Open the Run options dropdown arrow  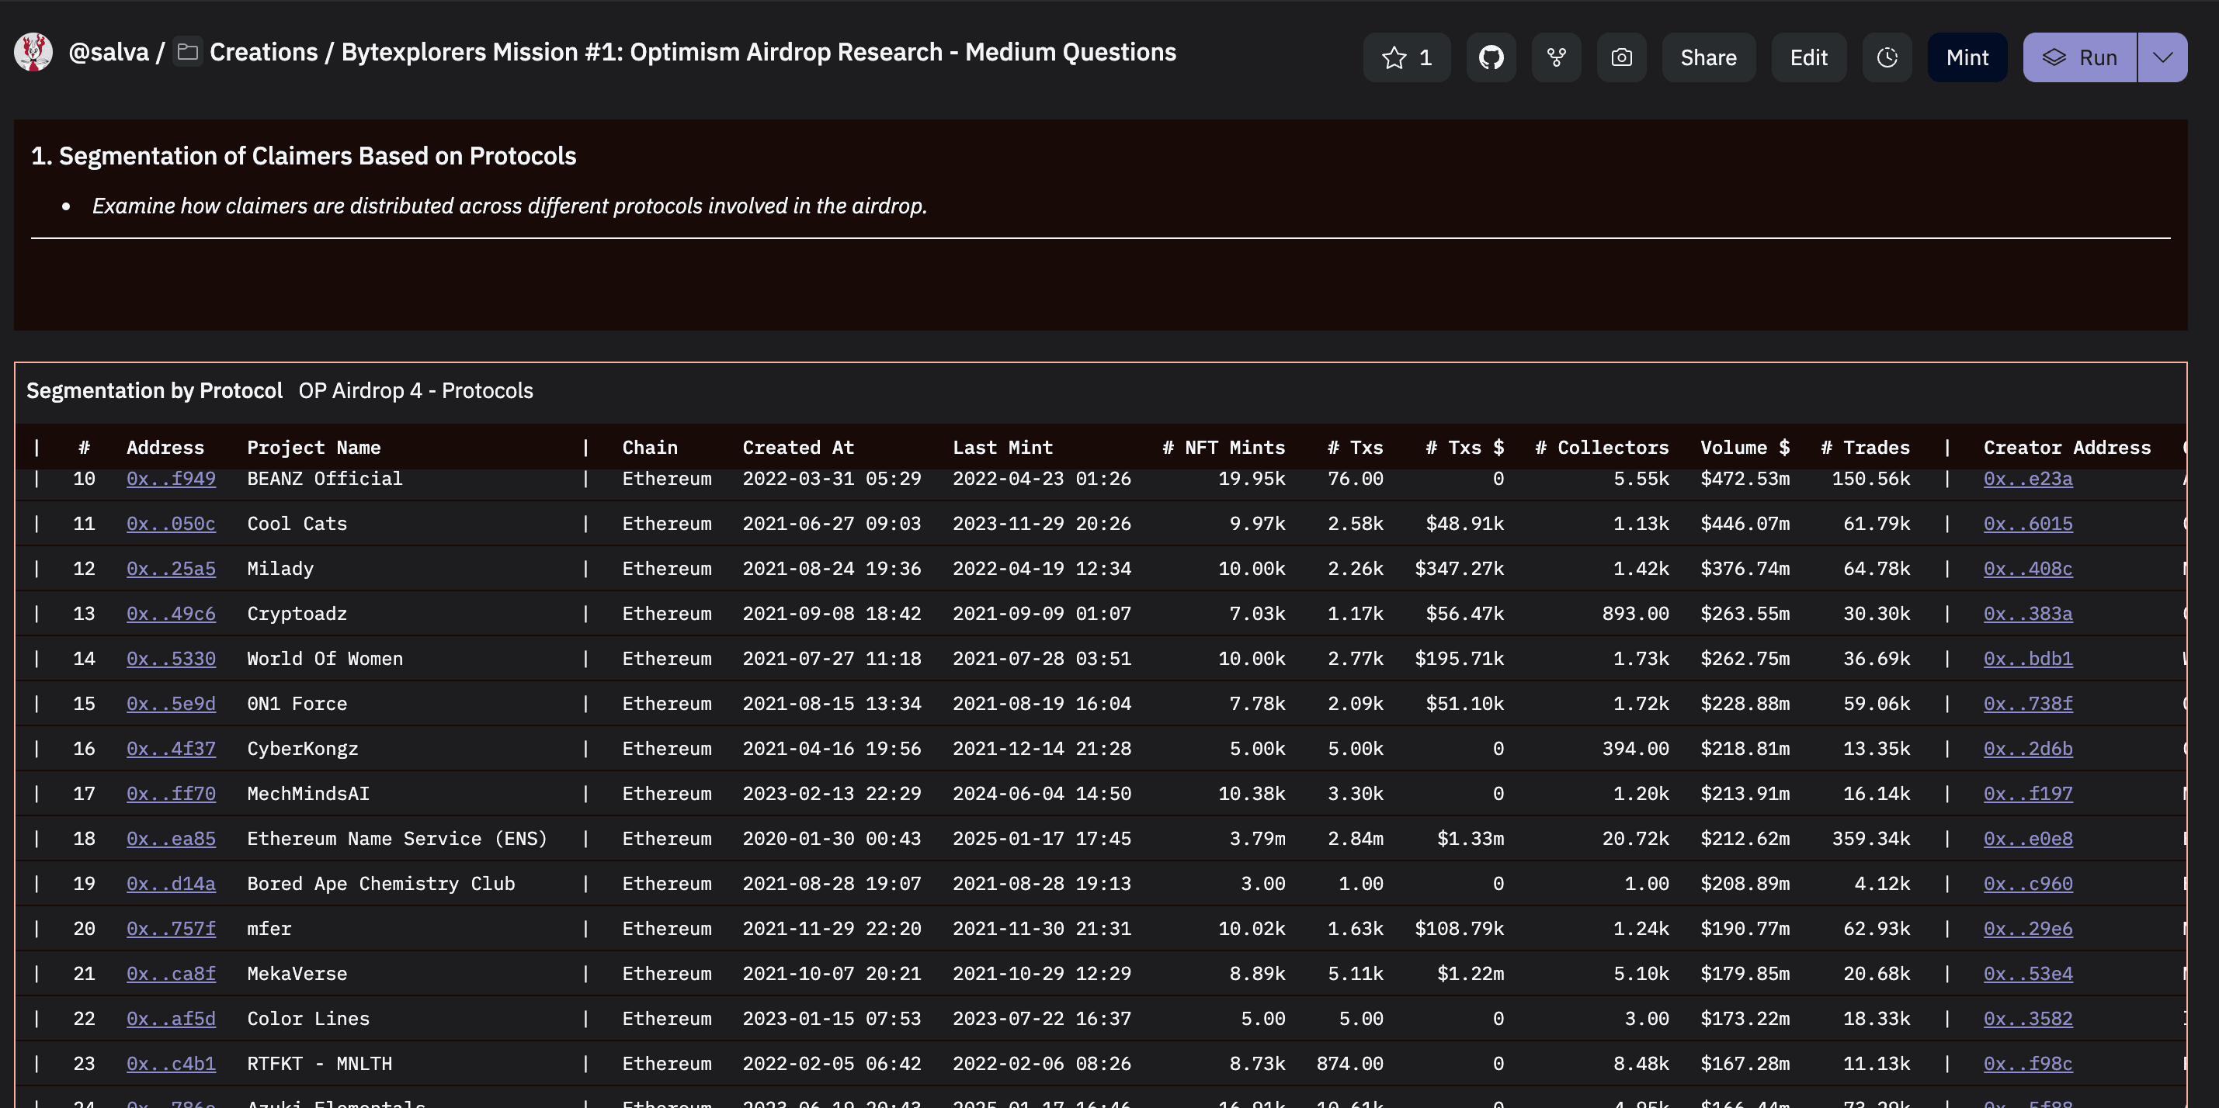point(2162,57)
